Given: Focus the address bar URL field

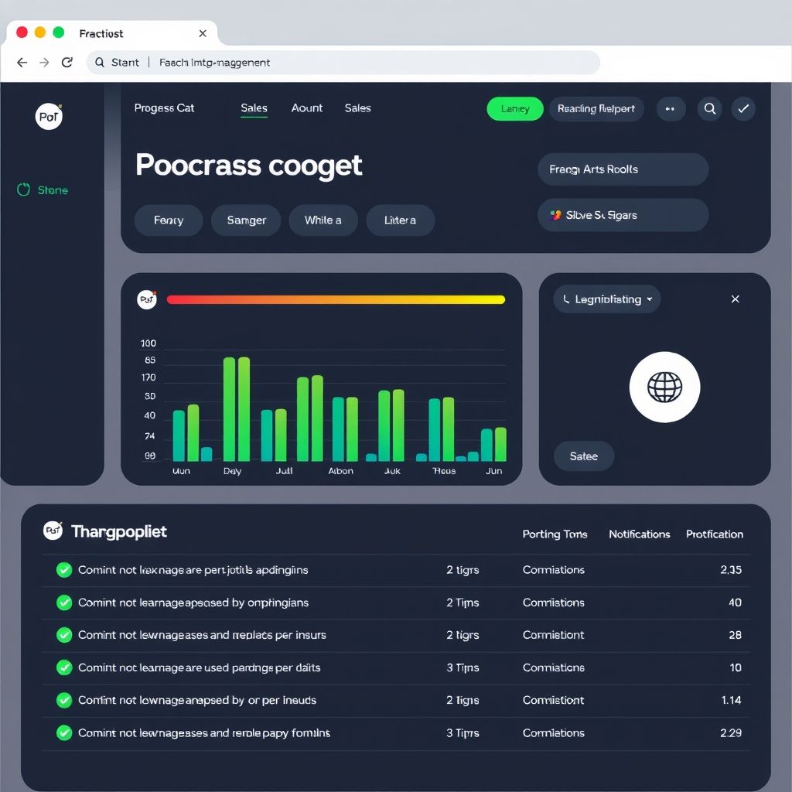Looking at the screenshot, I should (x=343, y=62).
